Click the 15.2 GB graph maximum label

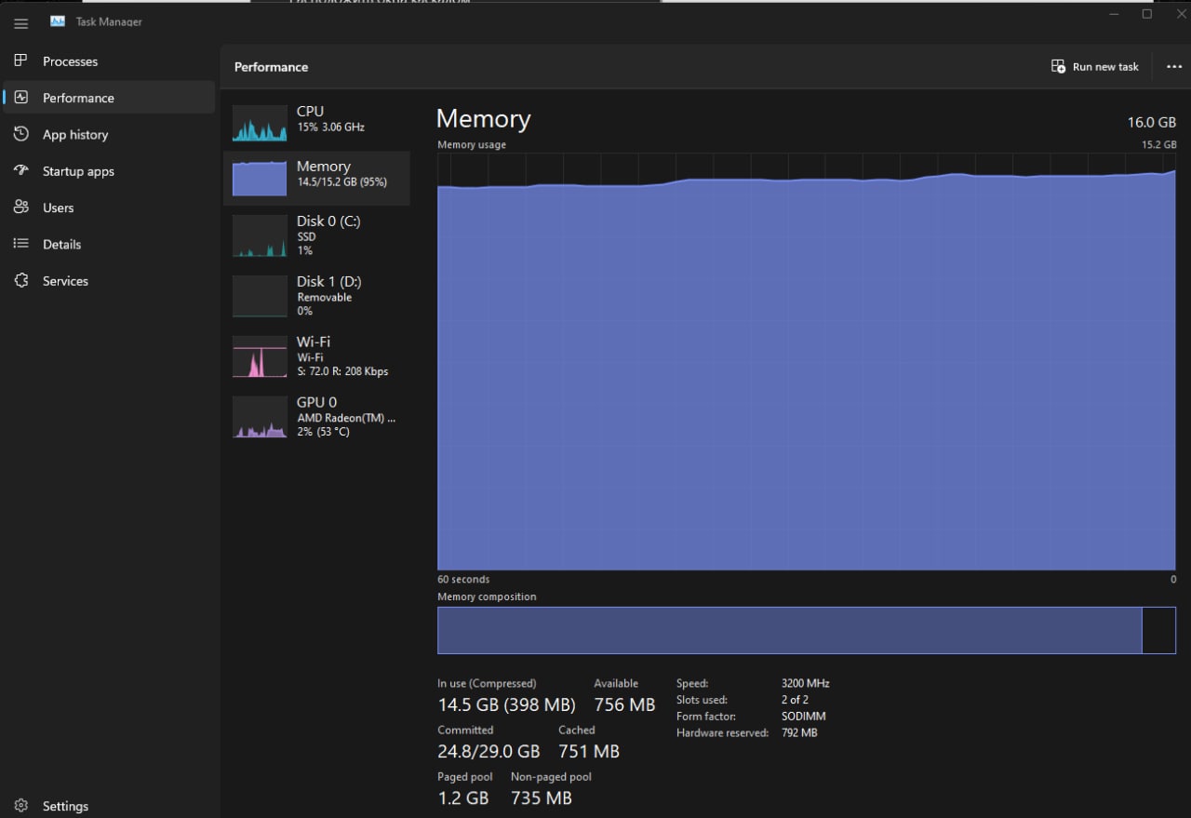(1159, 145)
